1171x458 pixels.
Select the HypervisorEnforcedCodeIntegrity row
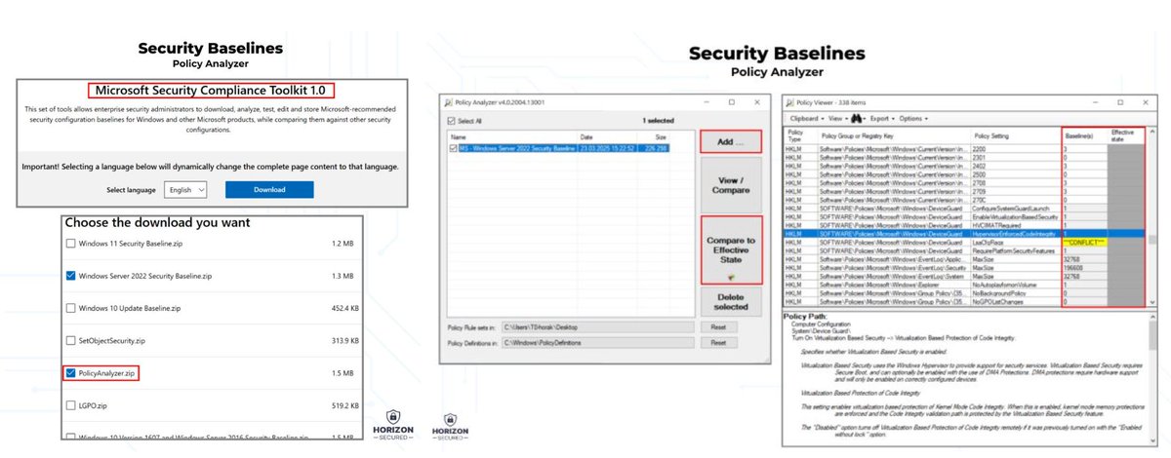point(966,234)
